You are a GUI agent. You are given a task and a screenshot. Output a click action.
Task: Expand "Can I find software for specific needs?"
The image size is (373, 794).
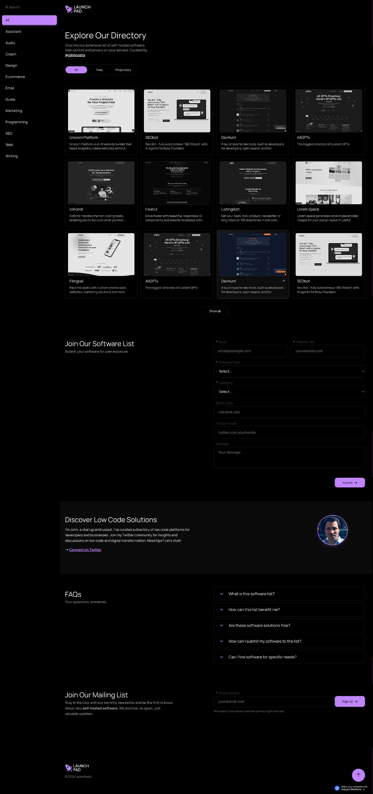(x=289, y=657)
